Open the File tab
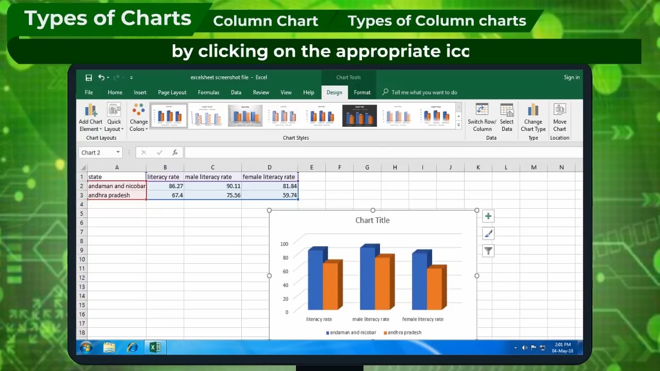660x371 pixels. [x=89, y=93]
